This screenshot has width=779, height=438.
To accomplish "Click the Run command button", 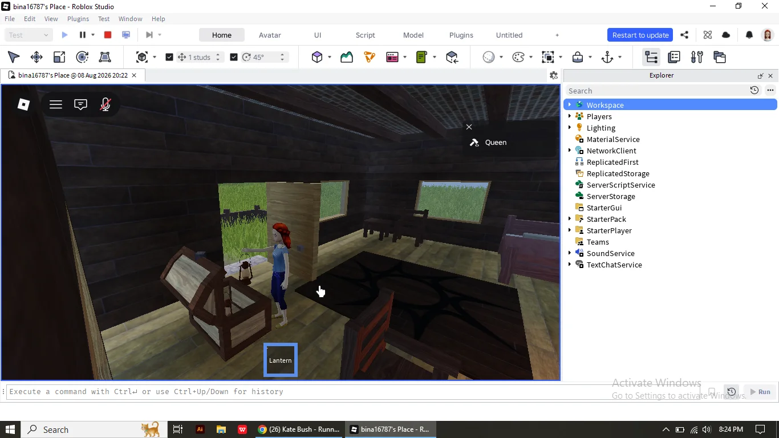I will pos(760,392).
